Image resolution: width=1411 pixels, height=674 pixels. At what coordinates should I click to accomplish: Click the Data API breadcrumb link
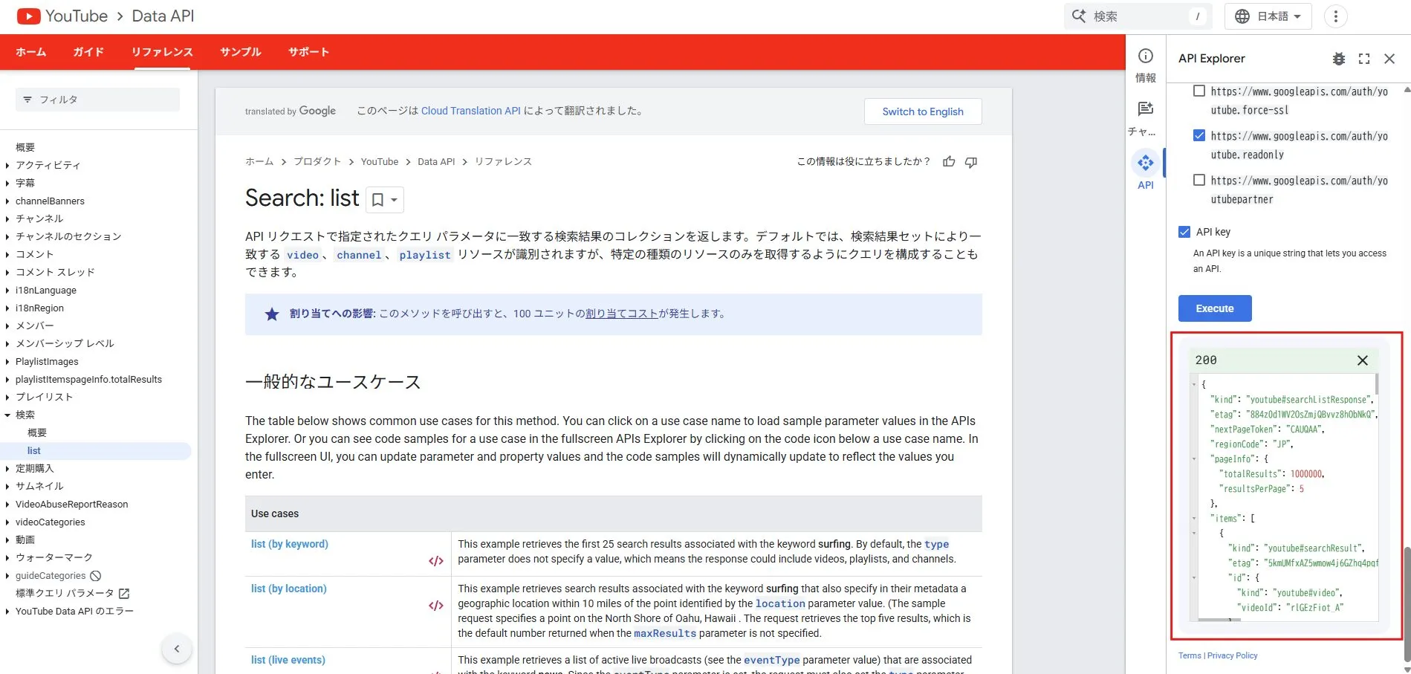(436, 161)
